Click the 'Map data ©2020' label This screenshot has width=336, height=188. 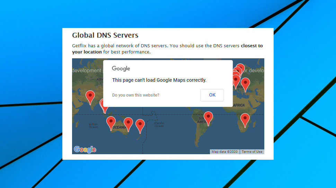coord(224,152)
